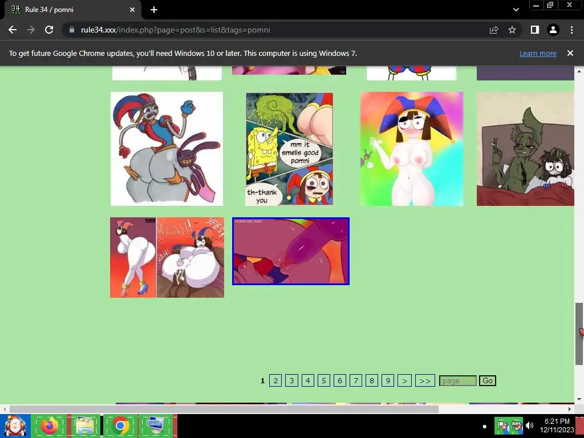Click the "Go" page jump button
The height and width of the screenshot is (438, 584).
pyautogui.click(x=488, y=380)
